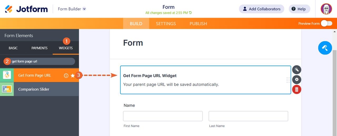
Task: Click the Jotform logo
Action: [26, 9]
